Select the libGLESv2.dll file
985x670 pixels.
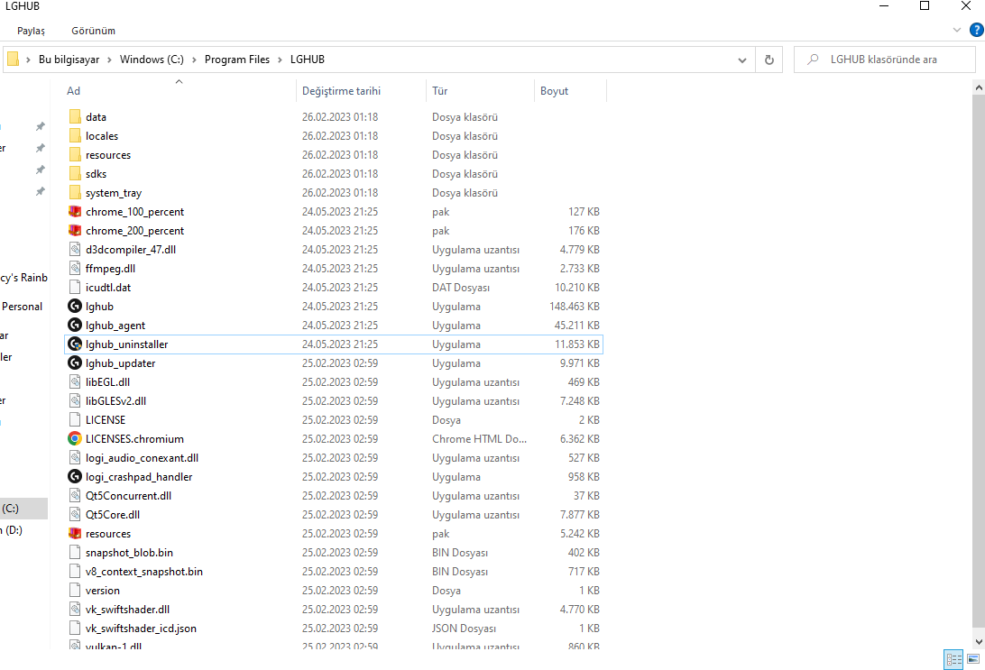[334, 400]
